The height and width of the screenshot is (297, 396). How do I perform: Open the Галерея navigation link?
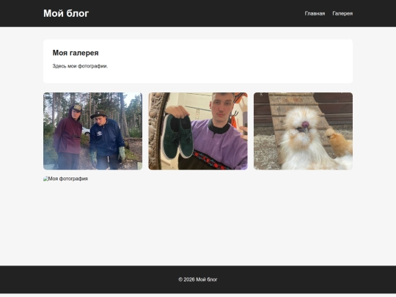342,13
